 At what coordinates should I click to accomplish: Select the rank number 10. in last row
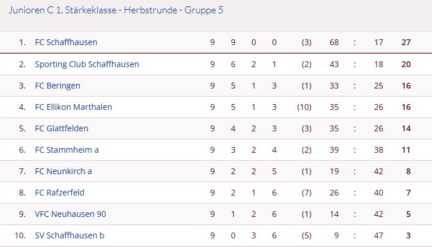coord(20,235)
